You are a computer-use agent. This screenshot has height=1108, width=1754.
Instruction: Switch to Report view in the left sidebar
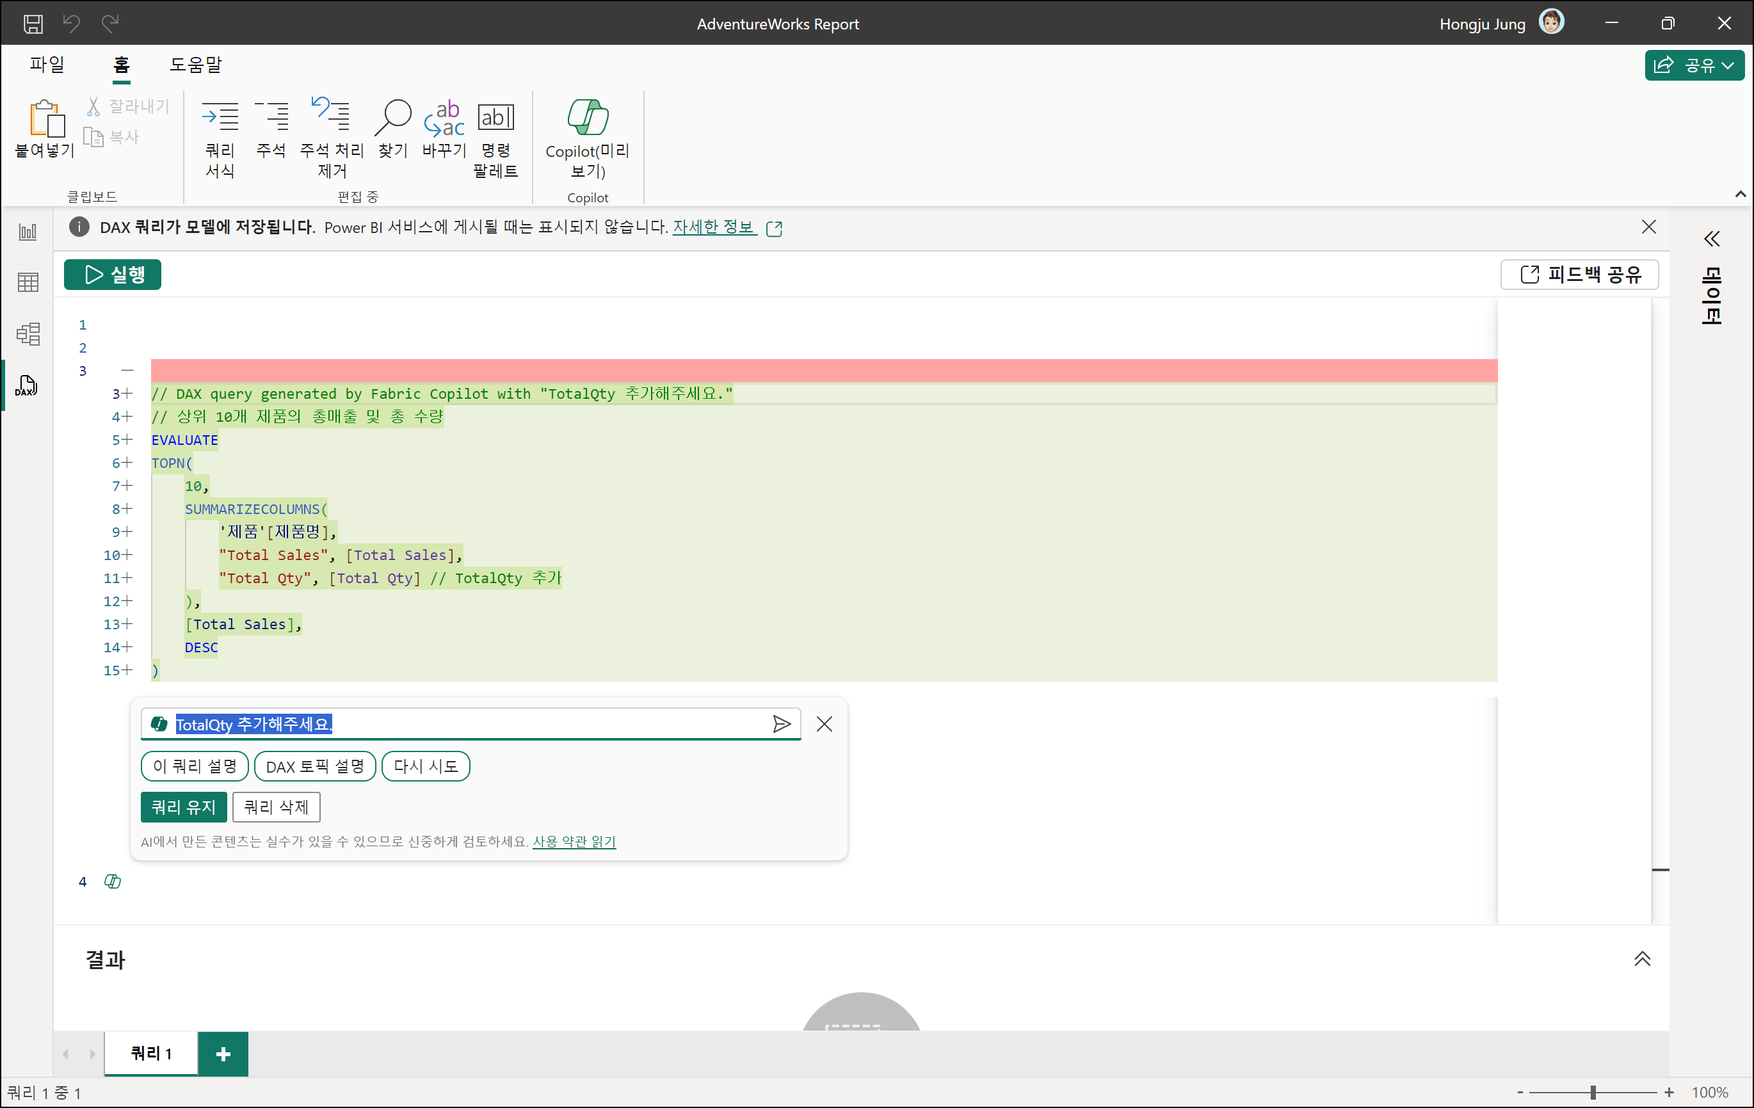tap(28, 232)
